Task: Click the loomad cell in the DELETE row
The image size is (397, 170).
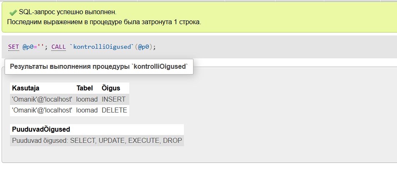Action: coord(87,110)
